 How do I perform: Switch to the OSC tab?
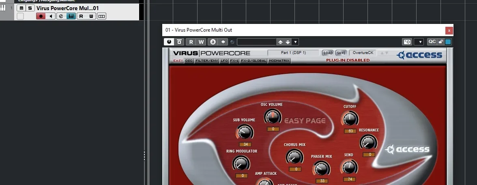click(x=189, y=60)
